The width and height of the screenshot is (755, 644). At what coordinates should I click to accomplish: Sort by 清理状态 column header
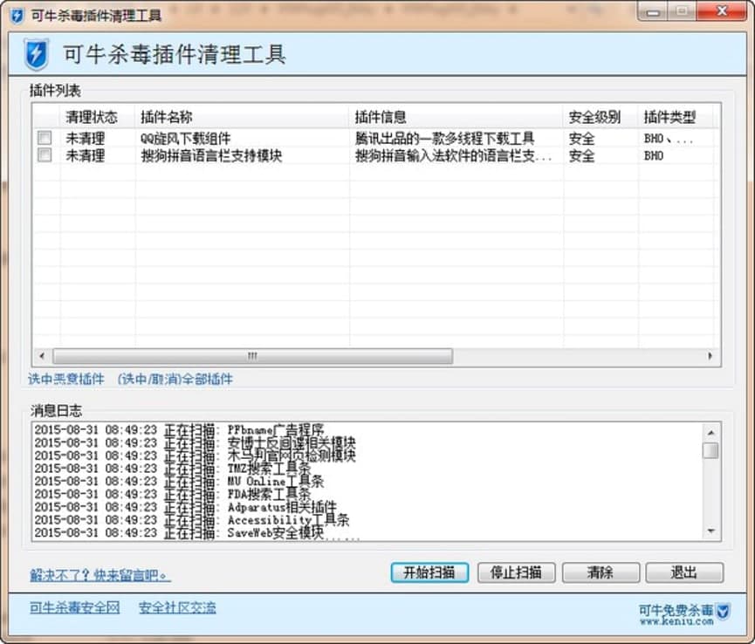(92, 117)
